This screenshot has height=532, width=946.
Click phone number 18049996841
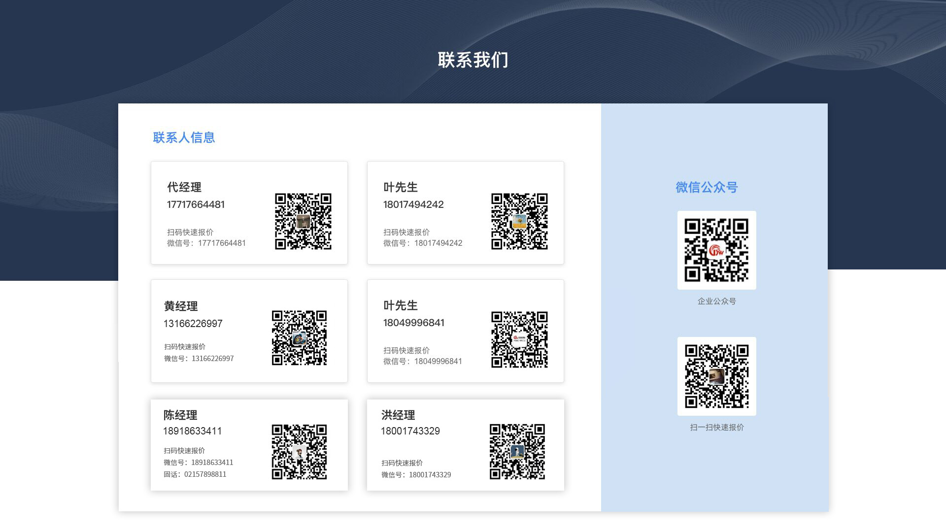coord(414,323)
